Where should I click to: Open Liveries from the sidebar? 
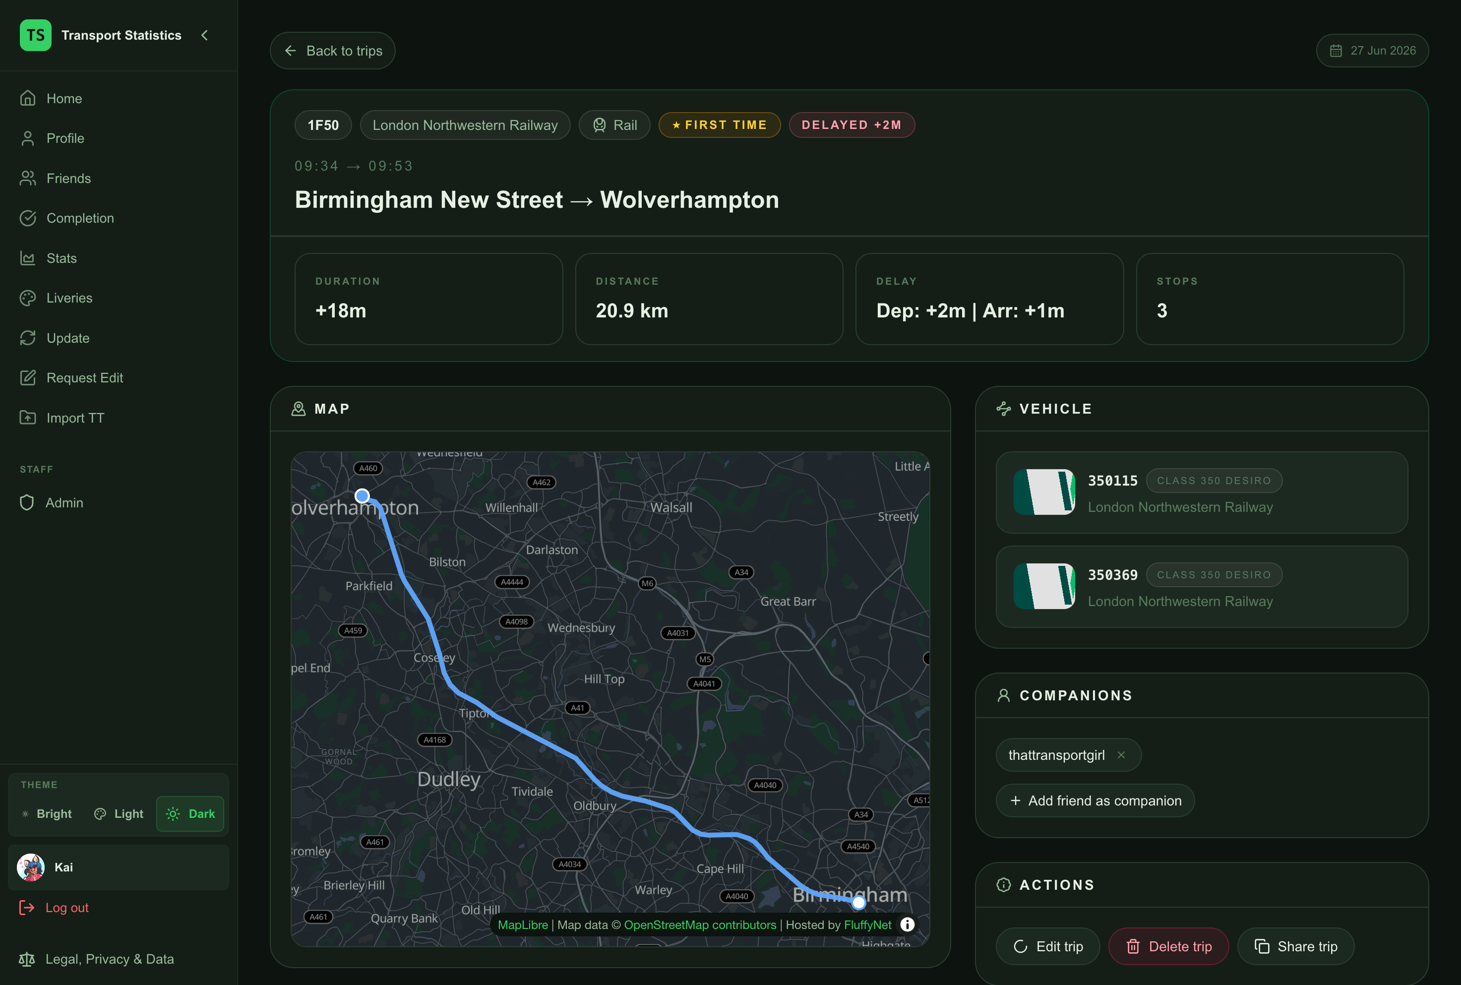click(118, 298)
